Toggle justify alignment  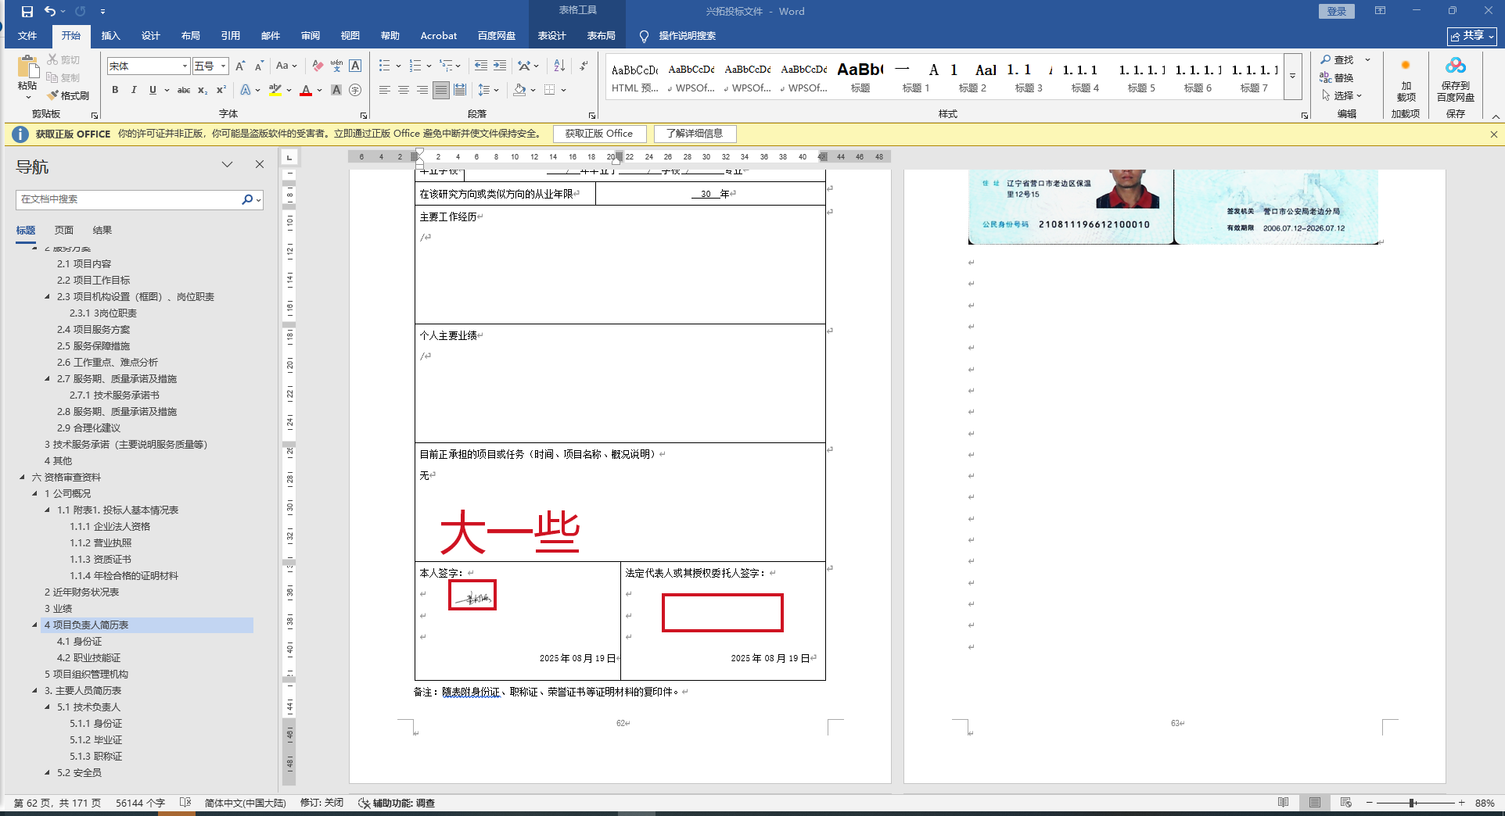tap(441, 90)
